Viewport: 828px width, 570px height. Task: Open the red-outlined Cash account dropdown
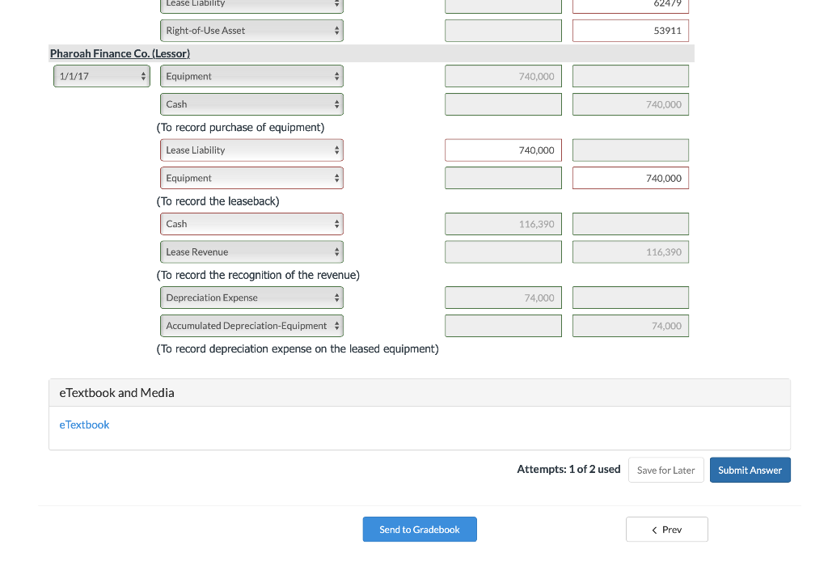[251, 224]
